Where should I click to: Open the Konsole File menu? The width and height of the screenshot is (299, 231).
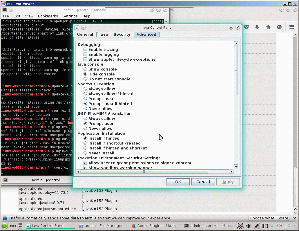[x=6, y=16]
